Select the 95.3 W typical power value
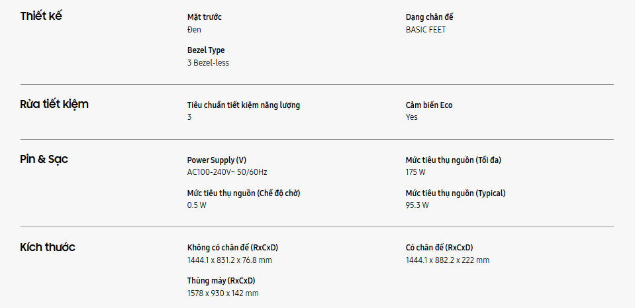Image resolution: width=635 pixels, height=308 pixels. click(x=417, y=205)
